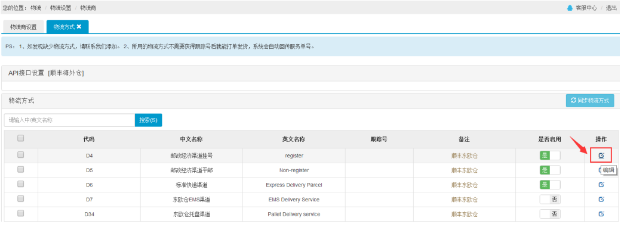Go to 物流 in the breadcrumb

point(36,8)
